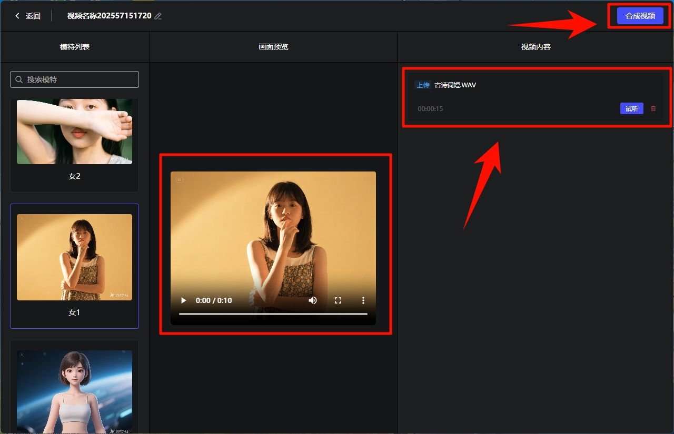
Task: Click the 返回 text link
Action: click(x=33, y=16)
